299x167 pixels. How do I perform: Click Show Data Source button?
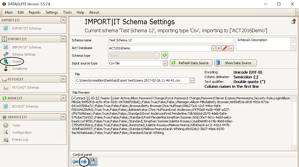coord(236,63)
